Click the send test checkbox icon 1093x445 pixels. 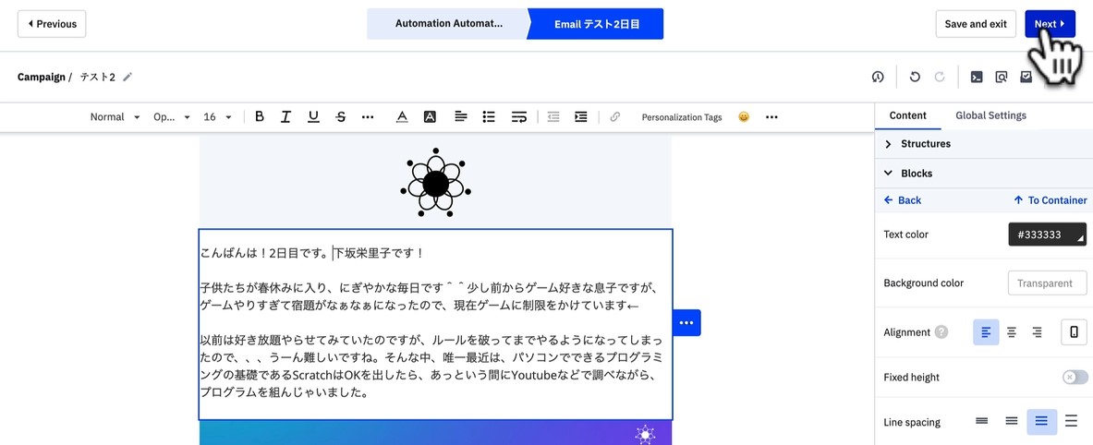(1026, 77)
